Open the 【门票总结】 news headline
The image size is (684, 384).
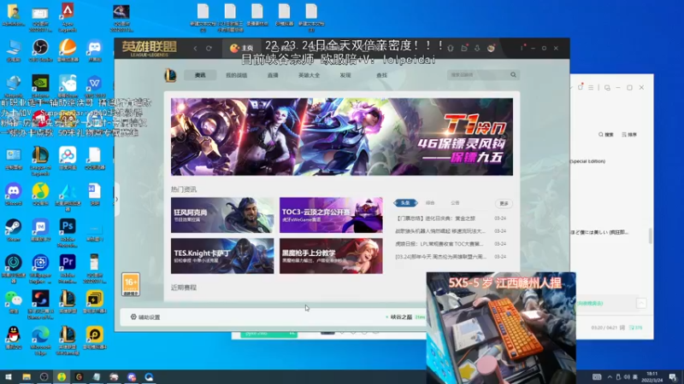pos(435,218)
